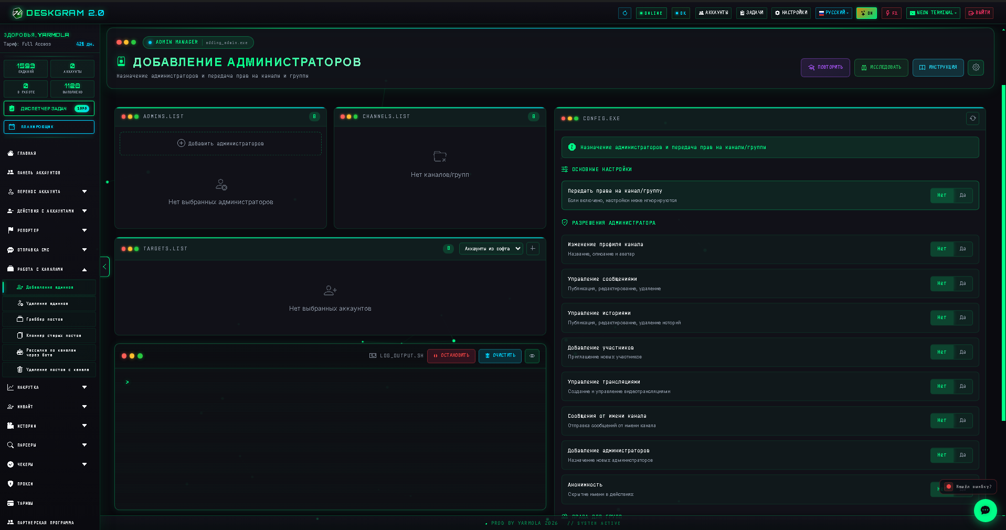Collapse the sidebar with the chevron handle
The height and width of the screenshot is (530, 1006).
[x=104, y=267]
